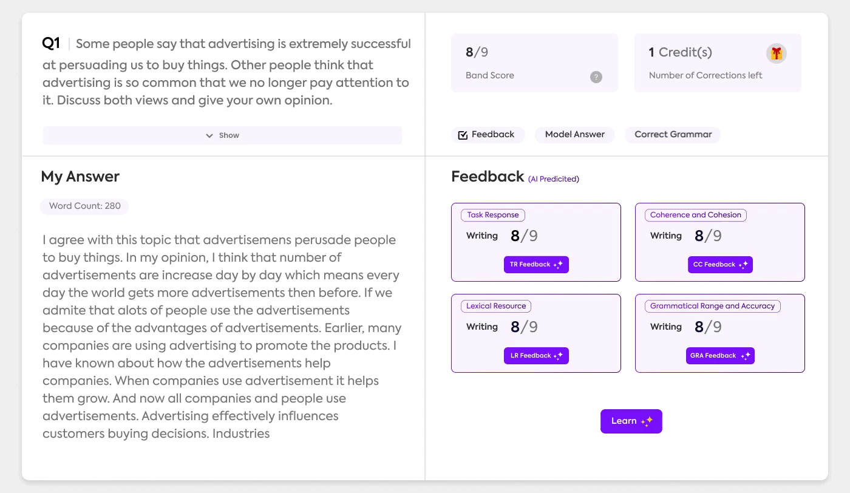Open GRA Feedback for grammar accuracy
The image size is (850, 493).
point(720,356)
